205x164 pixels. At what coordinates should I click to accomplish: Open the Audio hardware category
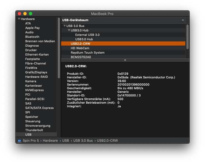pos(29,32)
